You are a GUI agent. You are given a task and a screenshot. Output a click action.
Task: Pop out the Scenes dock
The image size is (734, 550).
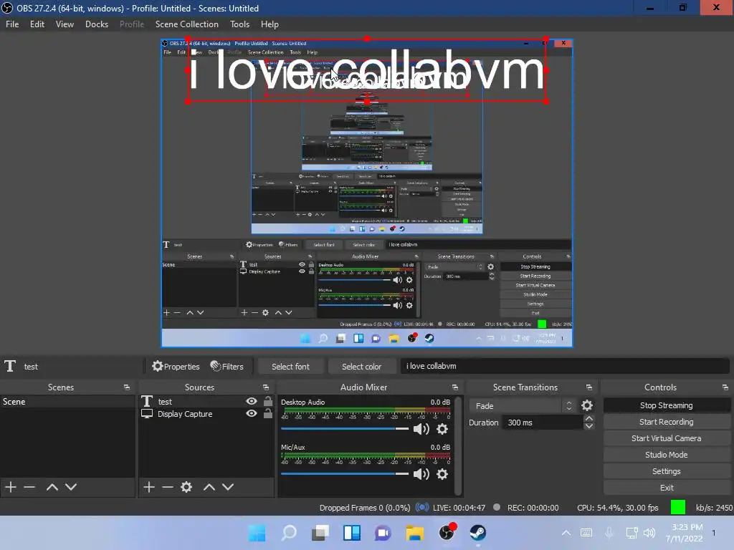[126, 387]
